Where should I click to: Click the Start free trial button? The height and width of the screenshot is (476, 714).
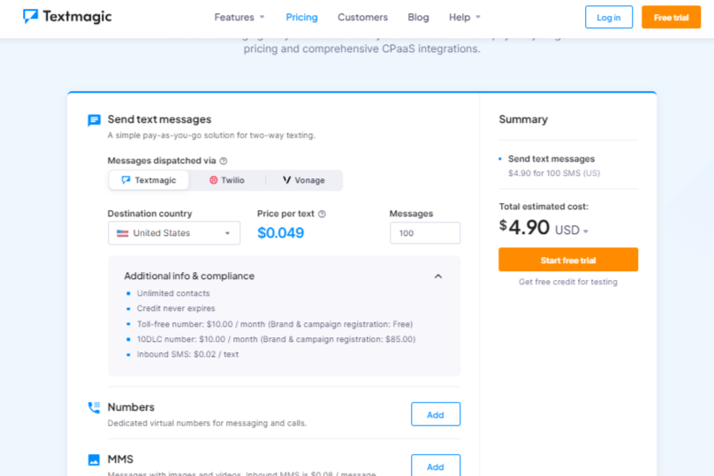(568, 260)
